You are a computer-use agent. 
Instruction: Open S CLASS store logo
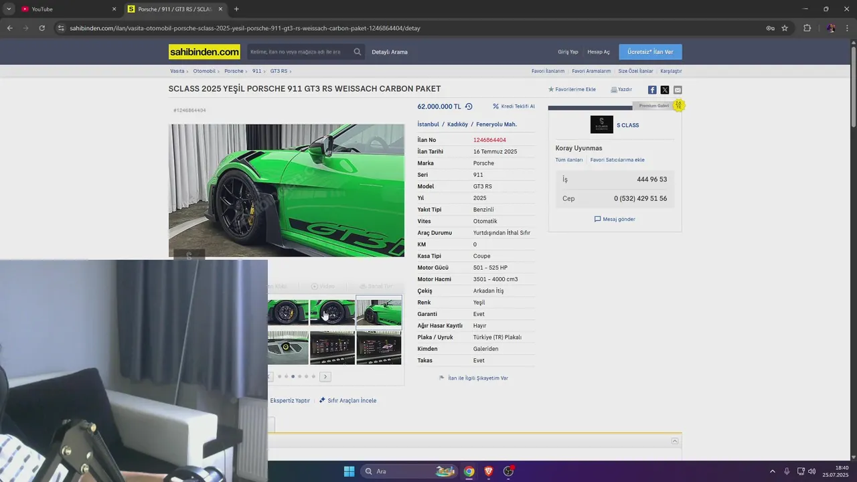[602, 125]
